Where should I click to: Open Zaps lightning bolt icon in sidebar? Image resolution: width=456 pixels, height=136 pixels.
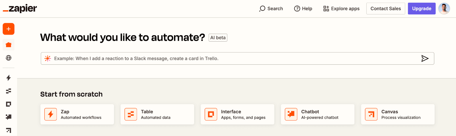(9, 78)
